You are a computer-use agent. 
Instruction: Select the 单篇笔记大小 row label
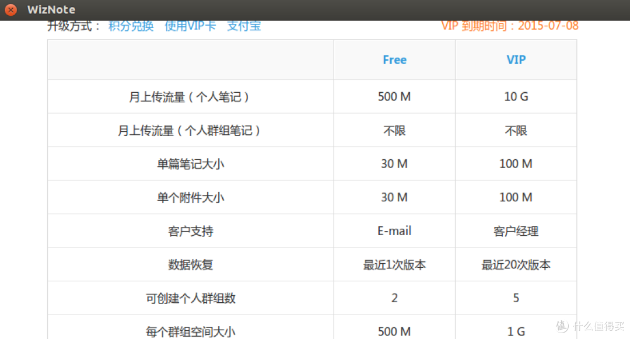190,164
